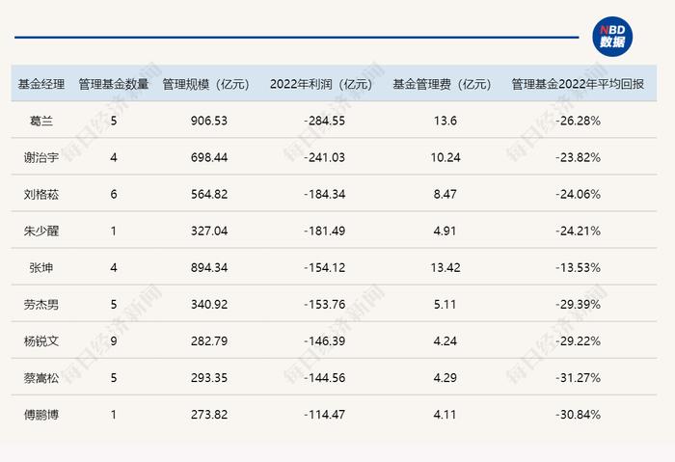This screenshot has height=462, width=675.
Task: Click fund manager name 杨锐文
Action: [41, 341]
